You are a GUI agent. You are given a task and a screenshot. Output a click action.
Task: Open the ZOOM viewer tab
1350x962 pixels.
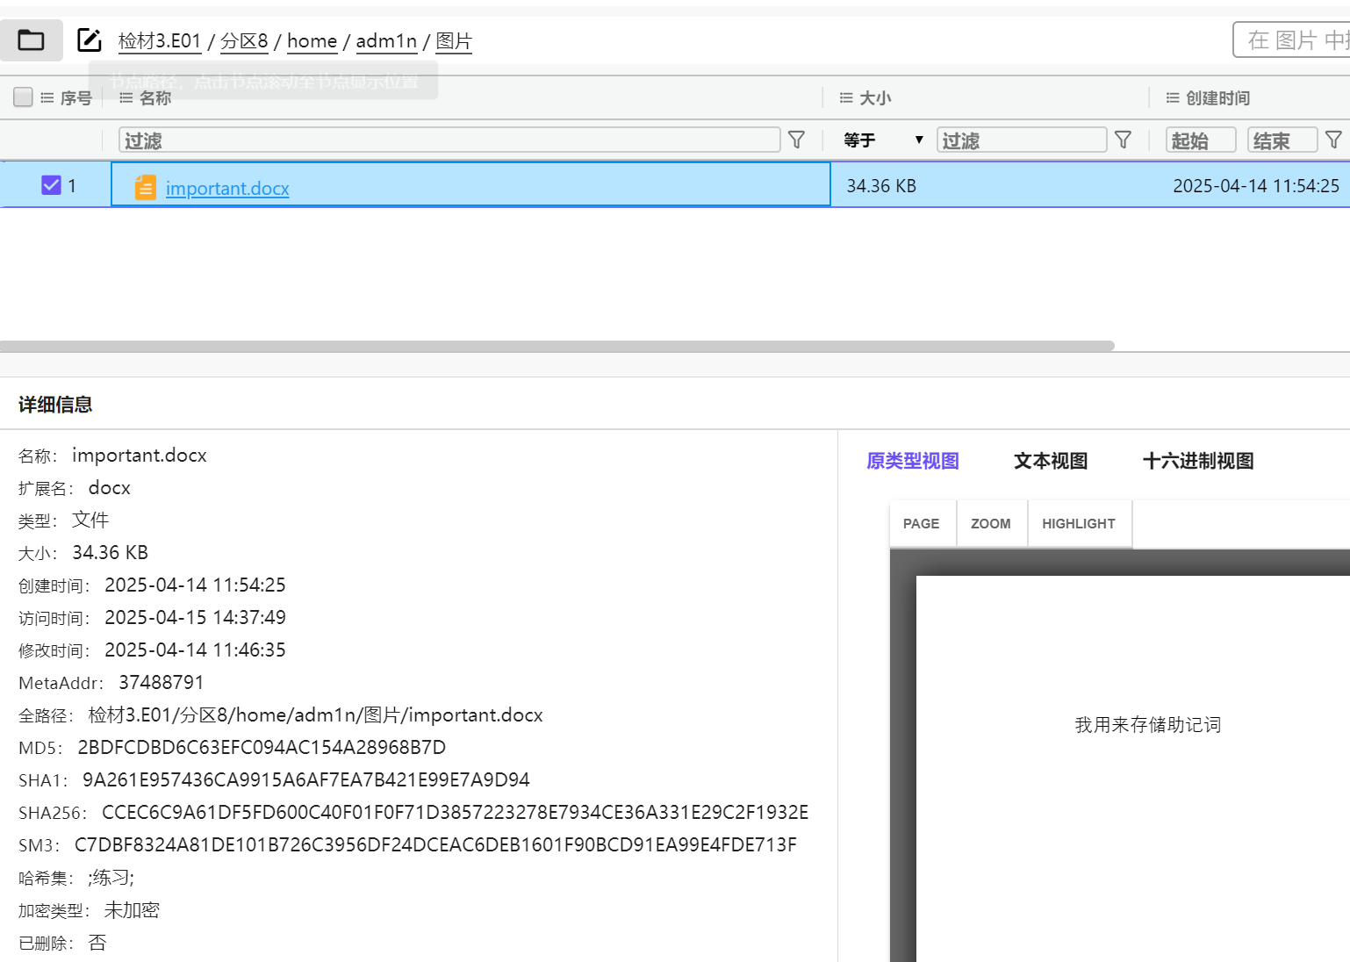(x=991, y=523)
